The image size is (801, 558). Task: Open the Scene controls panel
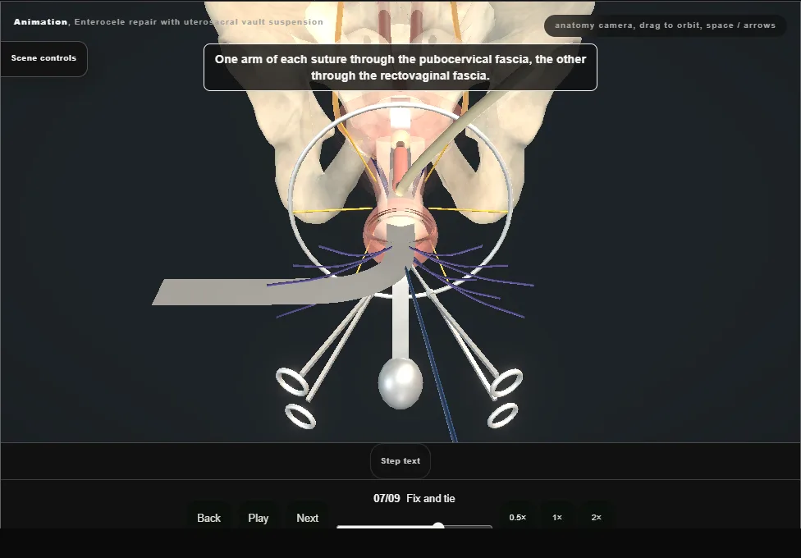44,58
